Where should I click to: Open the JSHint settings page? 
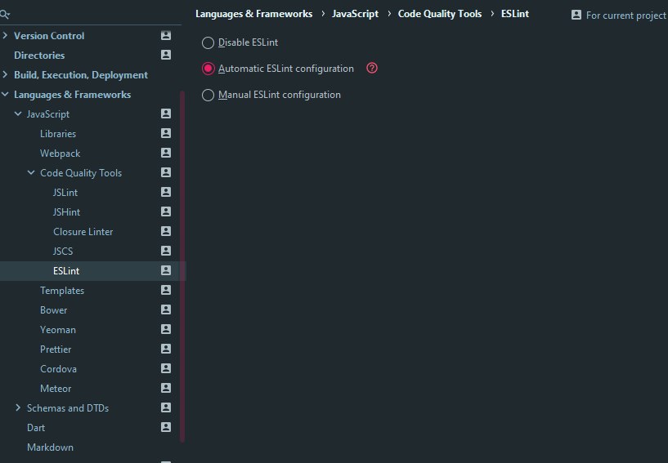(x=66, y=212)
